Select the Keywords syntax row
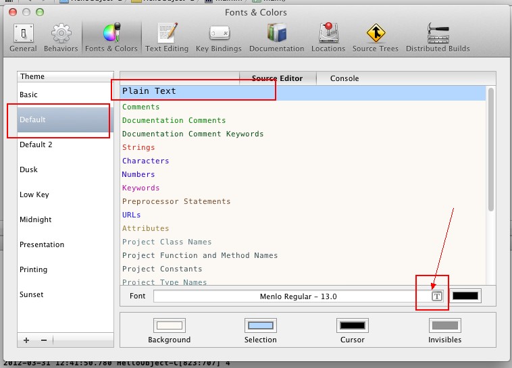 303,188
